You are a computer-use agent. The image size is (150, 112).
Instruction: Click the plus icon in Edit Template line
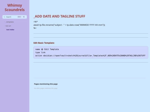coord(42,49)
